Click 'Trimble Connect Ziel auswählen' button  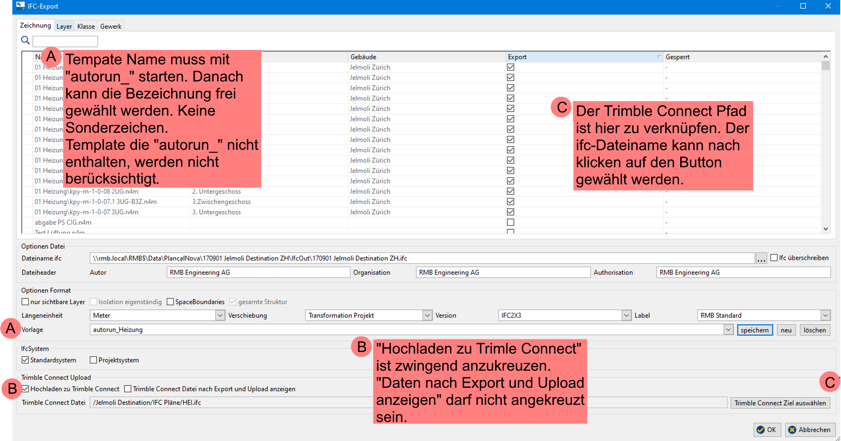click(780, 403)
